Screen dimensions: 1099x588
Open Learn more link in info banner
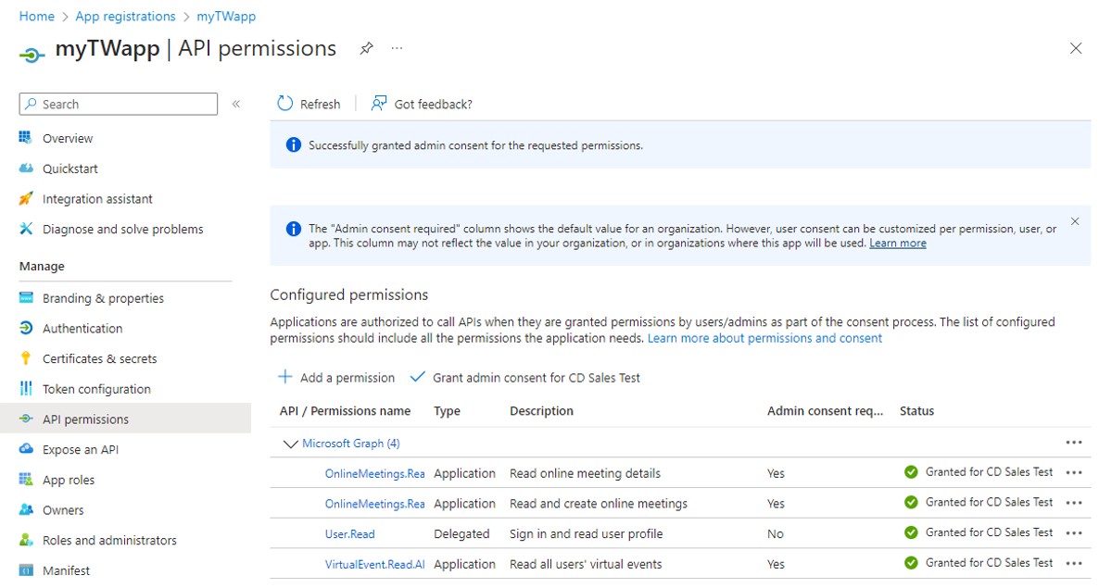(x=898, y=243)
